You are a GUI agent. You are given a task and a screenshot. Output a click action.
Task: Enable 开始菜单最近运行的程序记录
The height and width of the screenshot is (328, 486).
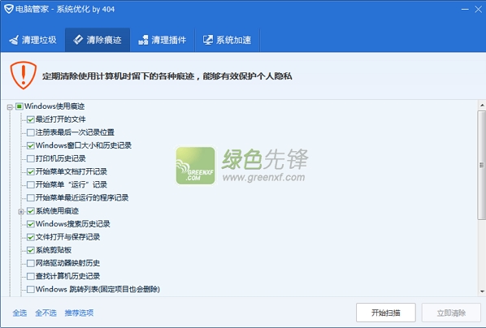pos(30,198)
